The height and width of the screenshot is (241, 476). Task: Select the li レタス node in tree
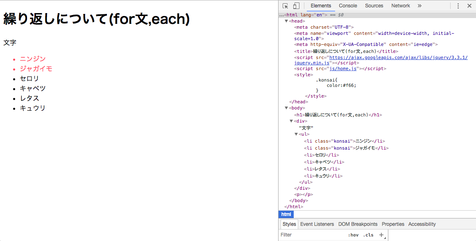coord(322,169)
